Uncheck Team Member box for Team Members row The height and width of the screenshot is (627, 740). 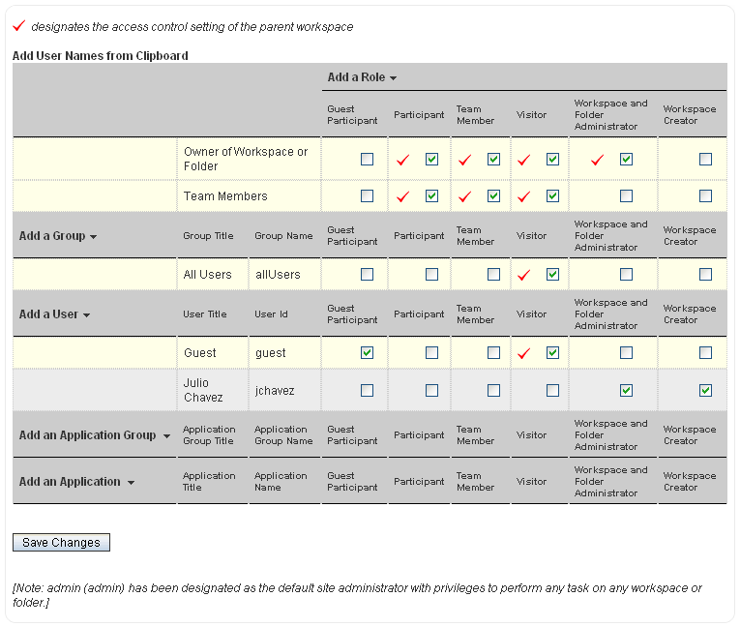pyautogui.click(x=493, y=196)
